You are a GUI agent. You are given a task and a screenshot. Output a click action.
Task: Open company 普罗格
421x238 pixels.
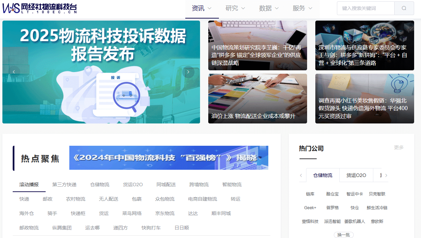click(332, 208)
